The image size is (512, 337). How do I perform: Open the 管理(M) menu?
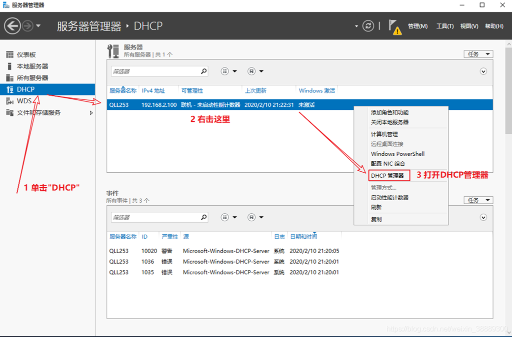point(417,26)
